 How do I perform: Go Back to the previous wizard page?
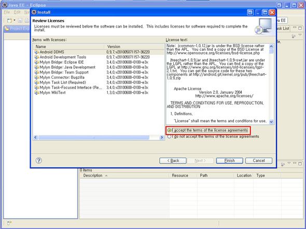coord(173,161)
